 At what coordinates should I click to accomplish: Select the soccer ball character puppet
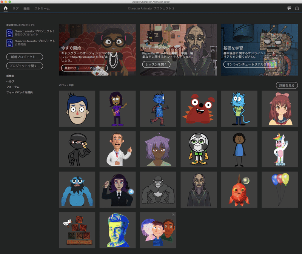pyautogui.click(x=199, y=149)
